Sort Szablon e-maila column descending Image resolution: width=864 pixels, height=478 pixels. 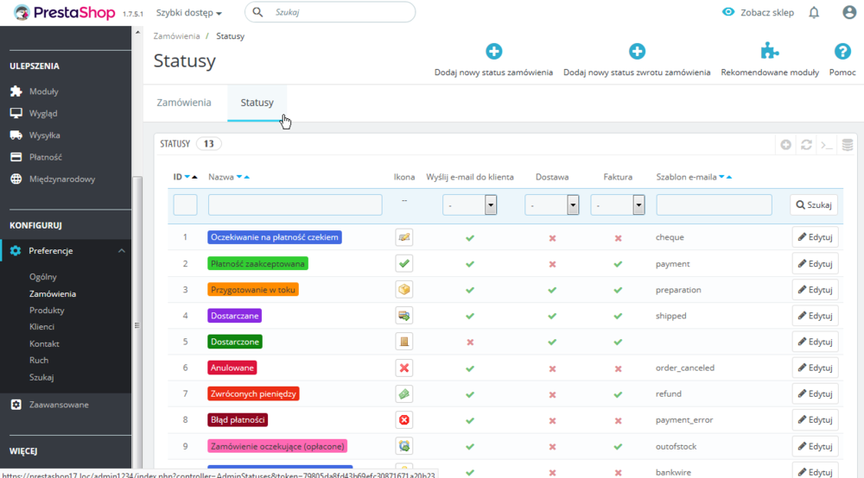tap(721, 177)
